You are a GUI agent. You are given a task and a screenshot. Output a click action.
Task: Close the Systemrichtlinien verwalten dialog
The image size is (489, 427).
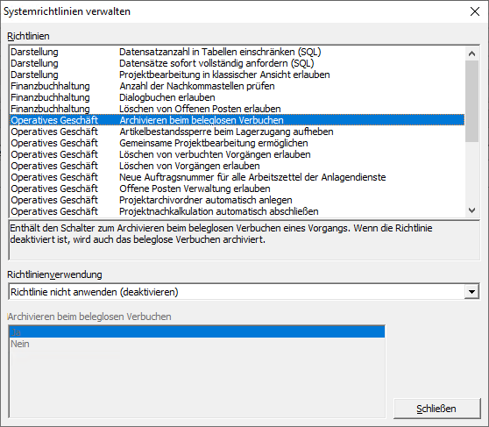point(475,11)
